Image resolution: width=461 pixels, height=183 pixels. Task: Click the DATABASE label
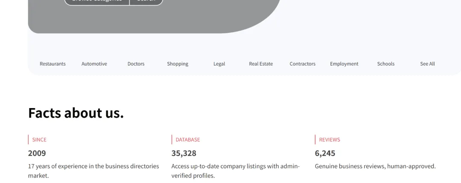click(188, 140)
